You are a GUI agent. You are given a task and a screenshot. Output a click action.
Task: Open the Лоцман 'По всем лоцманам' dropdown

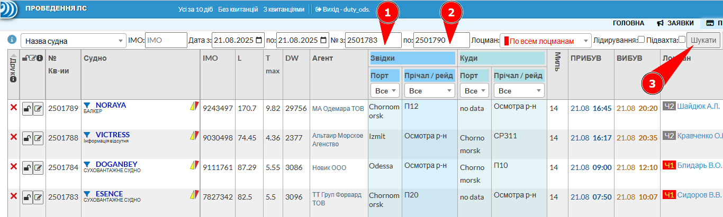point(545,41)
